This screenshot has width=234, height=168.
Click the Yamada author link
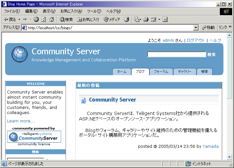tap(210, 146)
